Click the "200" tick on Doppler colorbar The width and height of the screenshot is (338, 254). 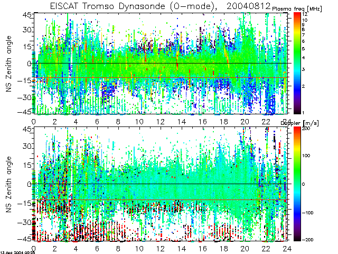[x=306, y=128]
